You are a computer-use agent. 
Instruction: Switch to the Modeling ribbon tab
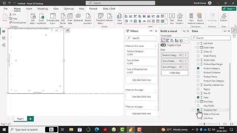(43, 9)
